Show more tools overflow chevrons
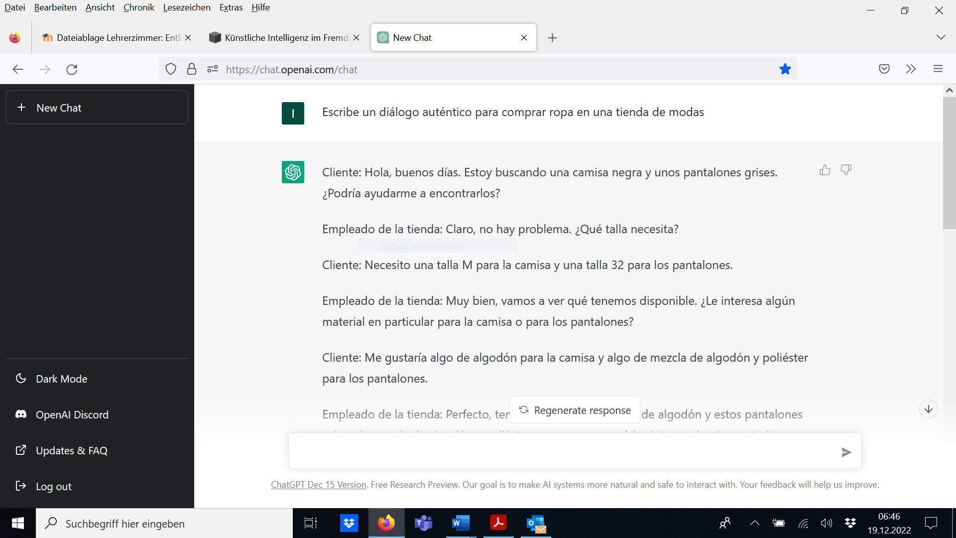Screen dimensions: 956x538 click(x=911, y=69)
